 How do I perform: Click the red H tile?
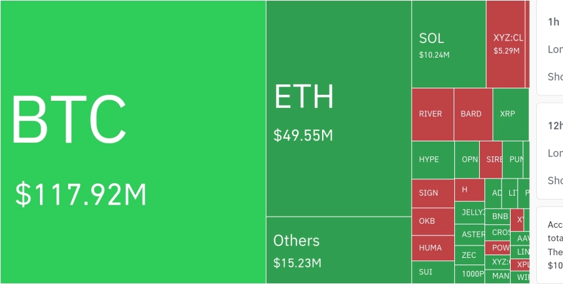coord(469,190)
